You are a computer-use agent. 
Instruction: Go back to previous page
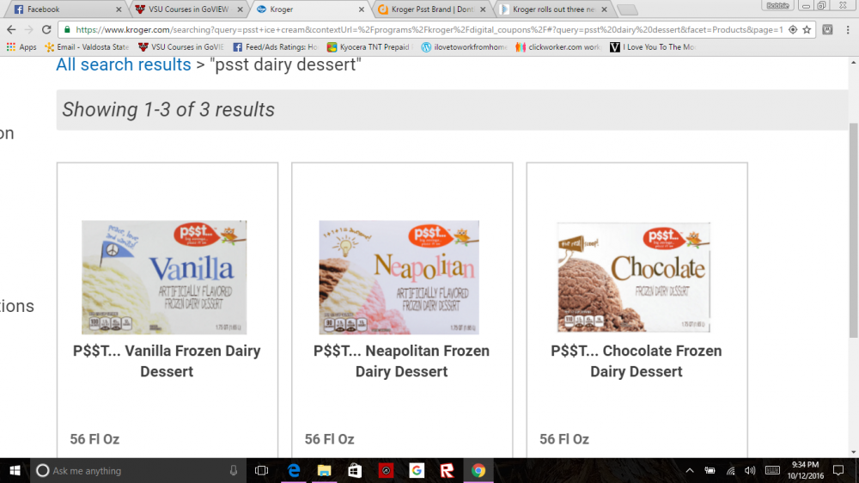coord(11,29)
